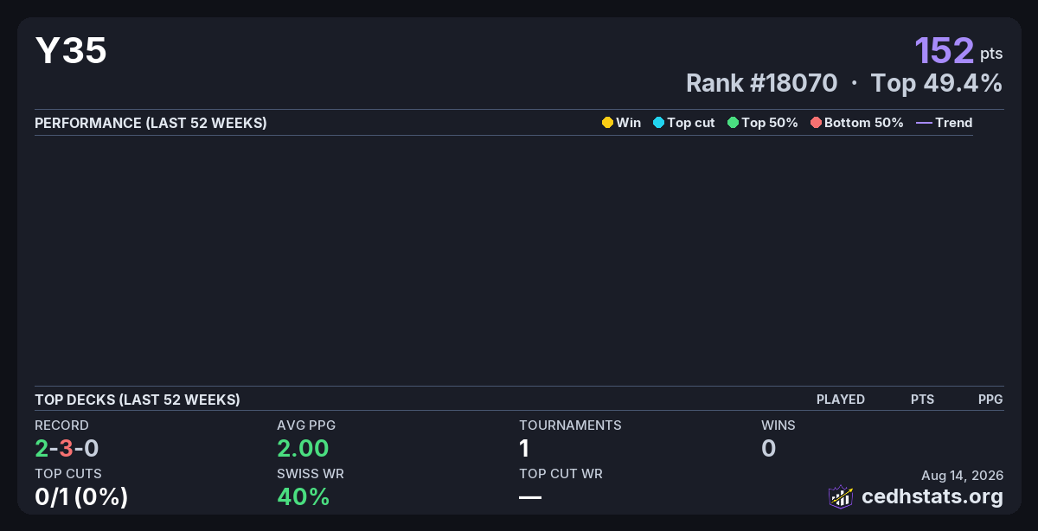Select the Y35 player name heading
This screenshot has width=1038, height=531.
(71, 51)
